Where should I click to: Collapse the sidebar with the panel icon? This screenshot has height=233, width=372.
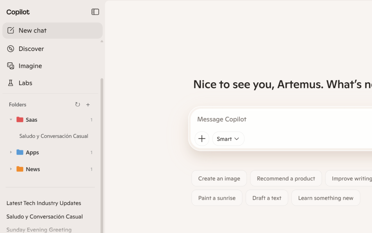coord(95,12)
